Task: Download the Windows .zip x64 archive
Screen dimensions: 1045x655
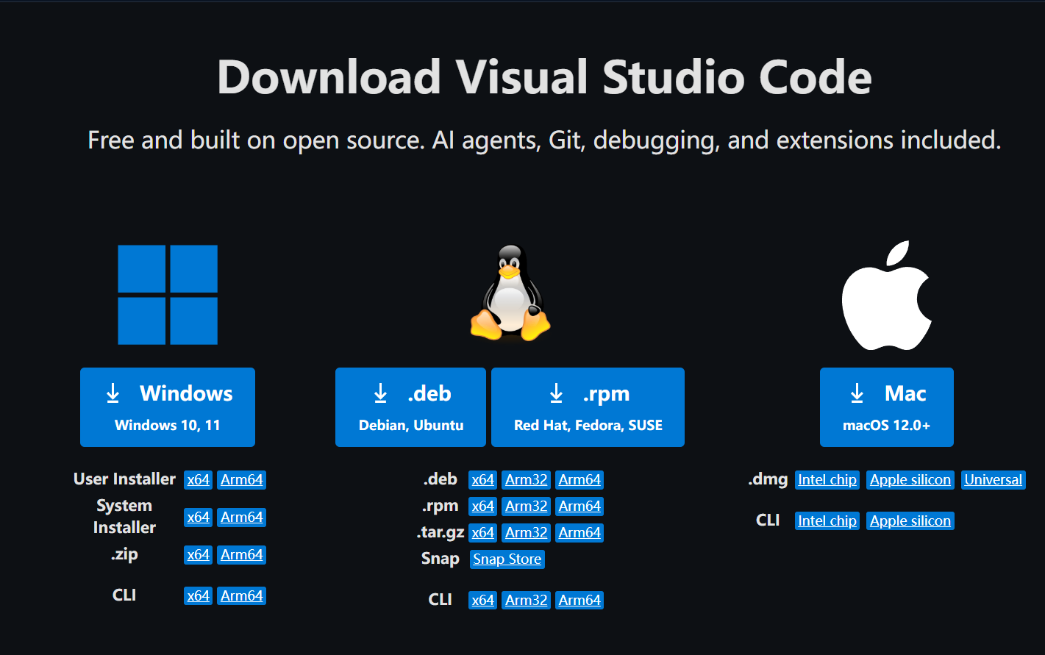Action: pos(199,555)
